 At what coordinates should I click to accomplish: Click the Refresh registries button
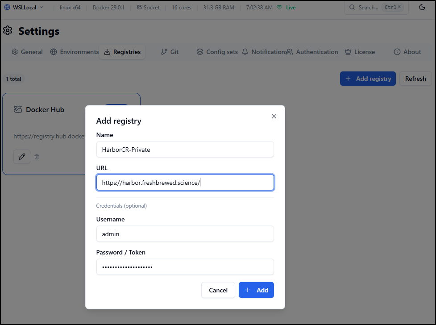click(x=415, y=79)
